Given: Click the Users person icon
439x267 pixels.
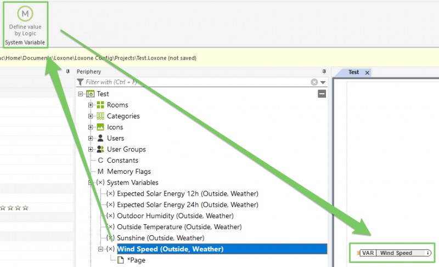Looking at the screenshot, I should coord(100,138).
